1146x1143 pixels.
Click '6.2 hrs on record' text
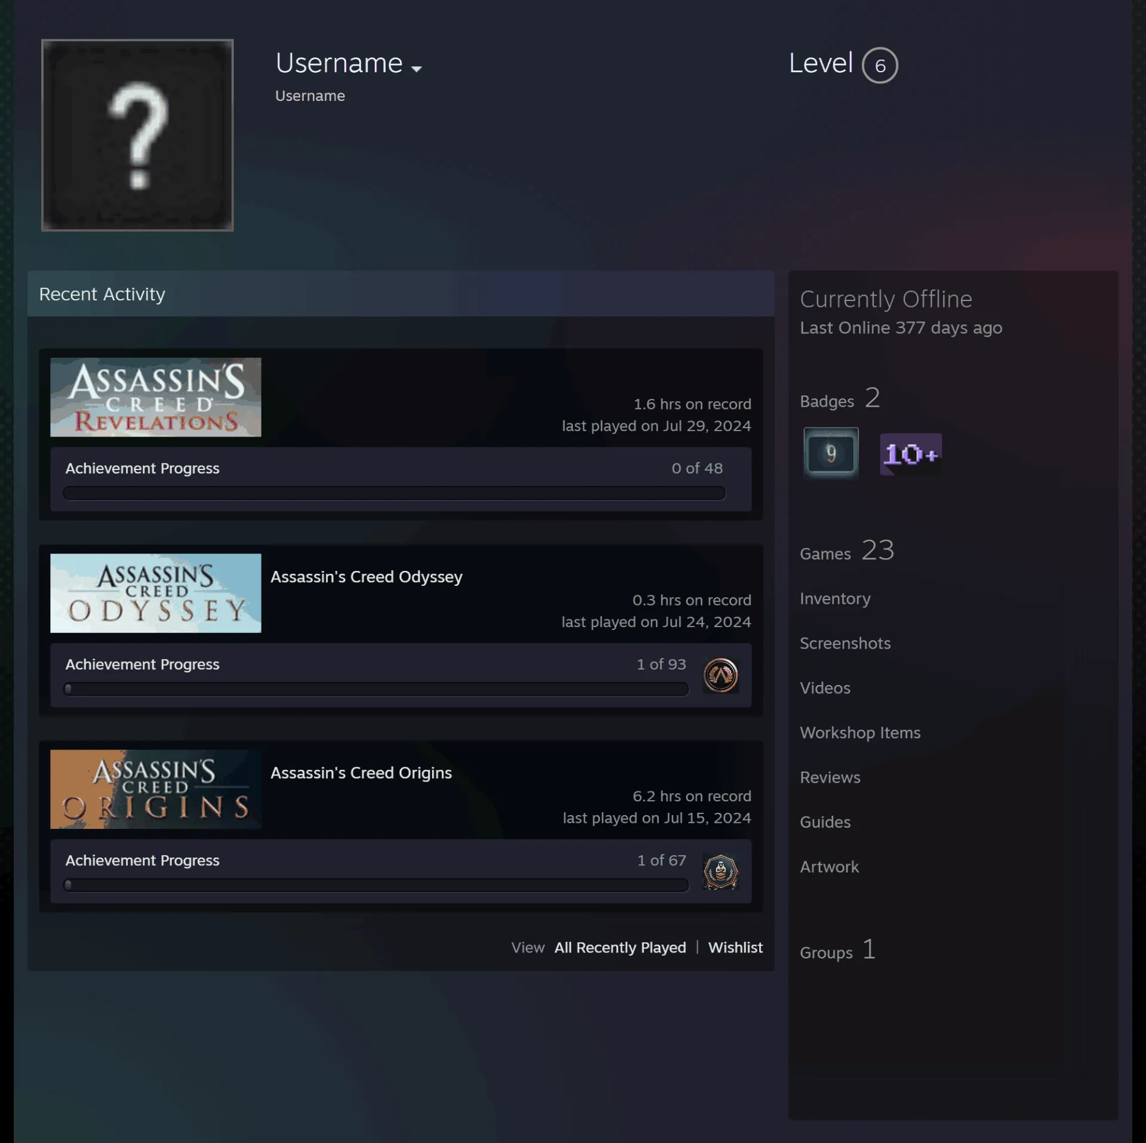pyautogui.click(x=692, y=796)
